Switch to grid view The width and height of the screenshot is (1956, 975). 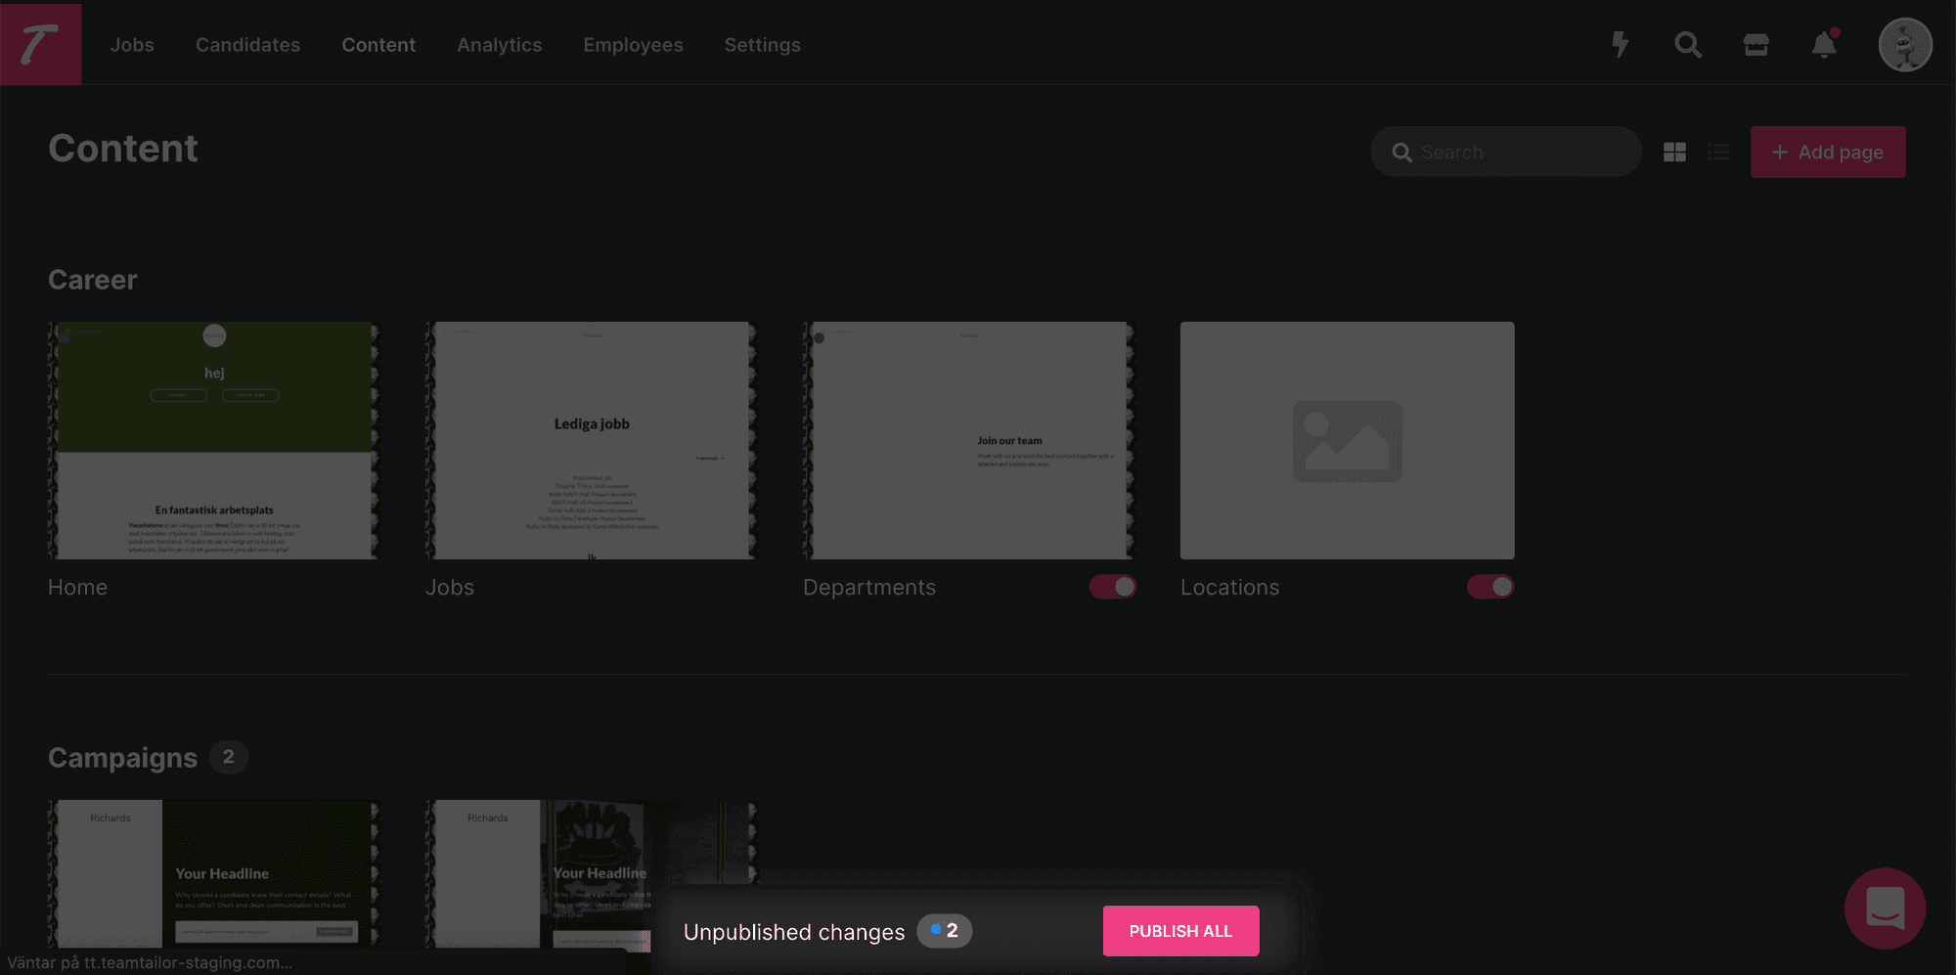tap(1674, 152)
